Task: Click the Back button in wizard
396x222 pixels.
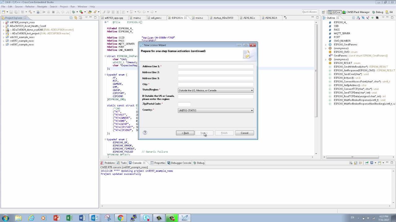Action: pyautogui.click(x=185, y=133)
